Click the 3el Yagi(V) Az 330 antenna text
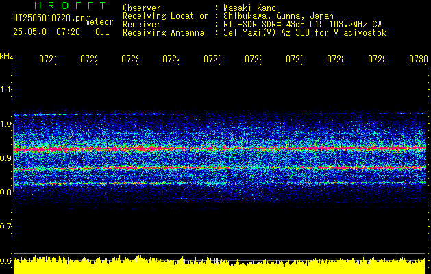This screenshot has width=431, height=274. coord(305,33)
